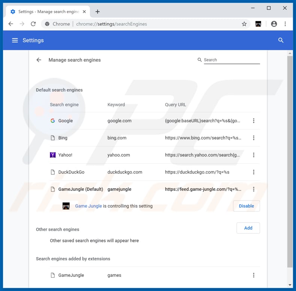This screenshot has width=296, height=291.
Task: Select the gamejungle keyword cell
Action: point(119,189)
